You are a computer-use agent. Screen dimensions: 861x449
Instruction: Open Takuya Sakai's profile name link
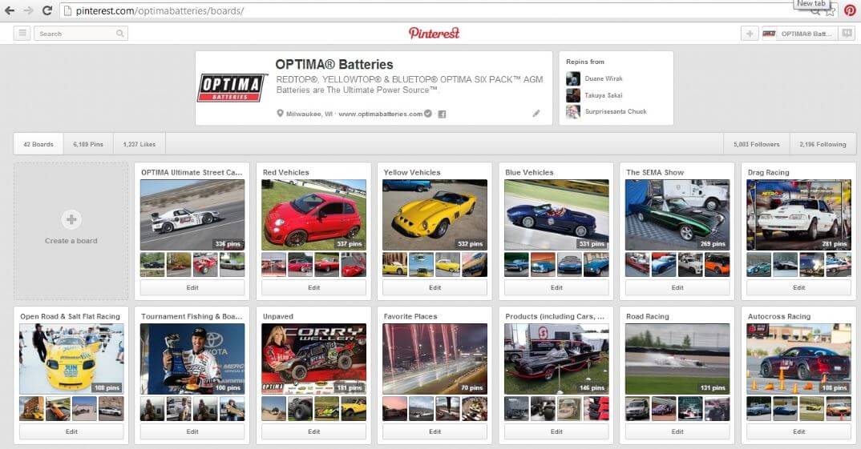[x=604, y=95]
